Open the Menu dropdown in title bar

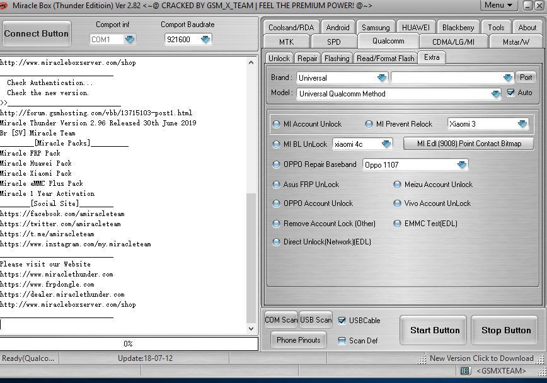[498, 5]
